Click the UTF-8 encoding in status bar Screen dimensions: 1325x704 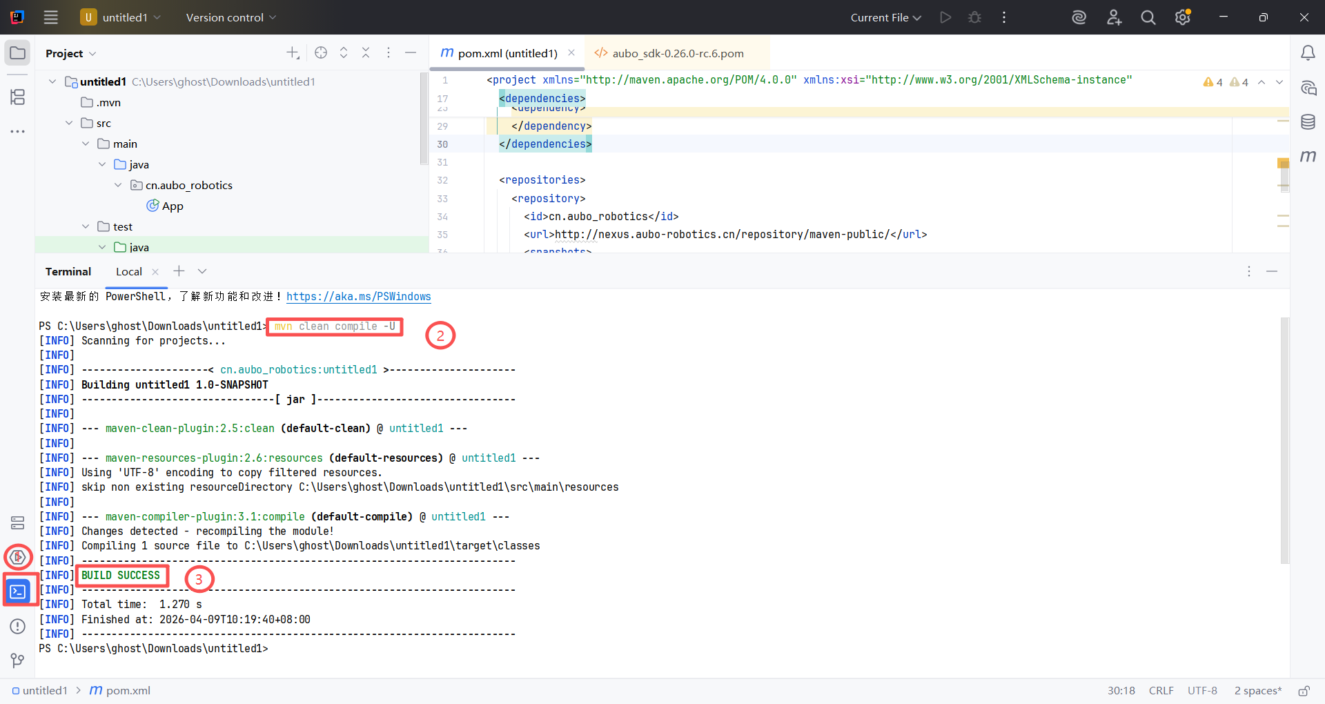point(1202,691)
